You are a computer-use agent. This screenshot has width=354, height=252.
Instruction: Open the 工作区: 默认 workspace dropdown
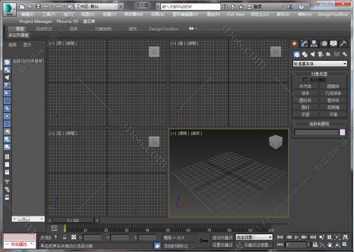coord(96,6)
